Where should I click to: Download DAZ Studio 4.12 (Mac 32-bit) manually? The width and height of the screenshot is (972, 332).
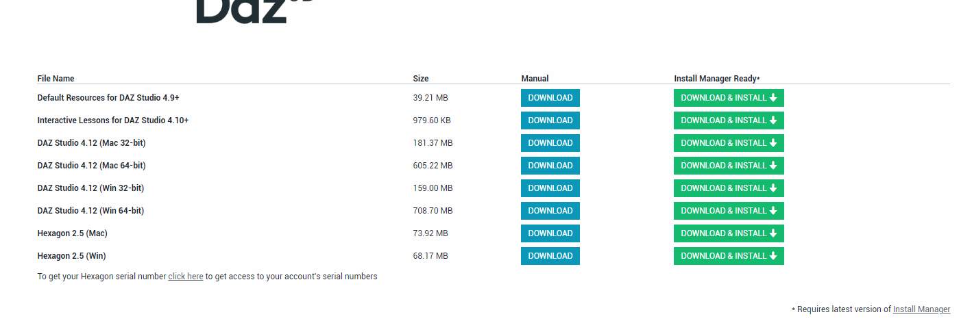pos(550,143)
